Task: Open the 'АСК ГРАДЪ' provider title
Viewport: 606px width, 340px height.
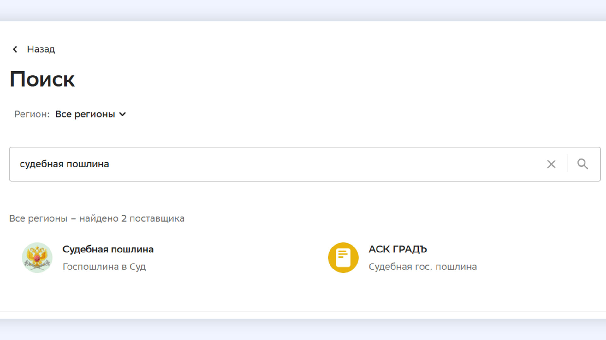Action: pos(398,249)
